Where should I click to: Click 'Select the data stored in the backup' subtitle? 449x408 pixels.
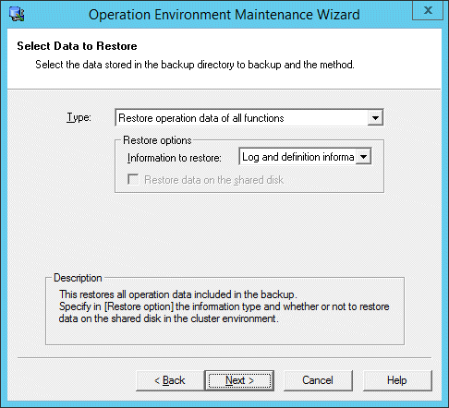(x=195, y=65)
